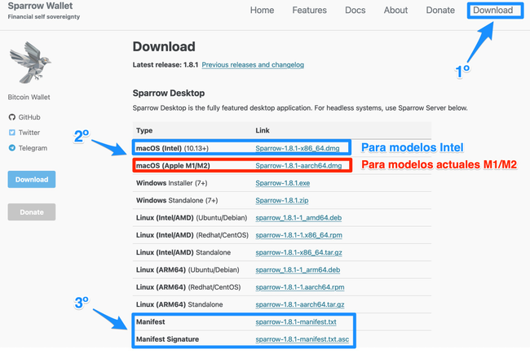This screenshot has height=358, width=530.
Task: Open the Docs navigation link
Action: 355,11
